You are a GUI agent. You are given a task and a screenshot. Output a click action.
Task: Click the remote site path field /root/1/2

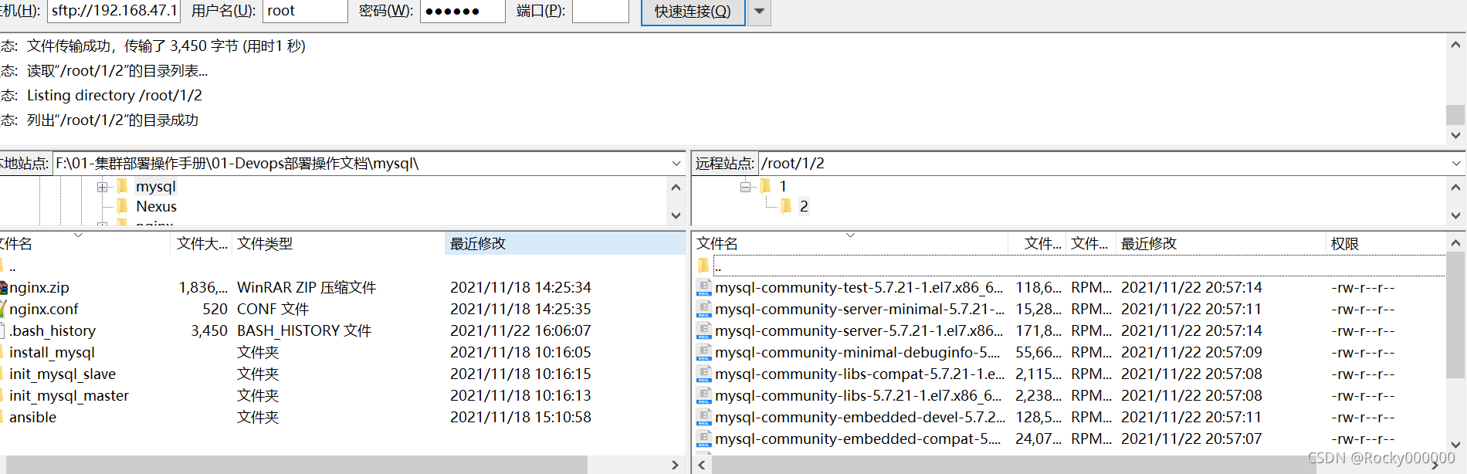coord(1103,164)
